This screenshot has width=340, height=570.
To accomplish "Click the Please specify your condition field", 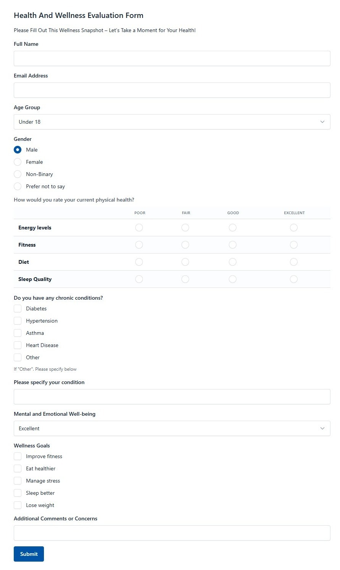I will pos(172,397).
